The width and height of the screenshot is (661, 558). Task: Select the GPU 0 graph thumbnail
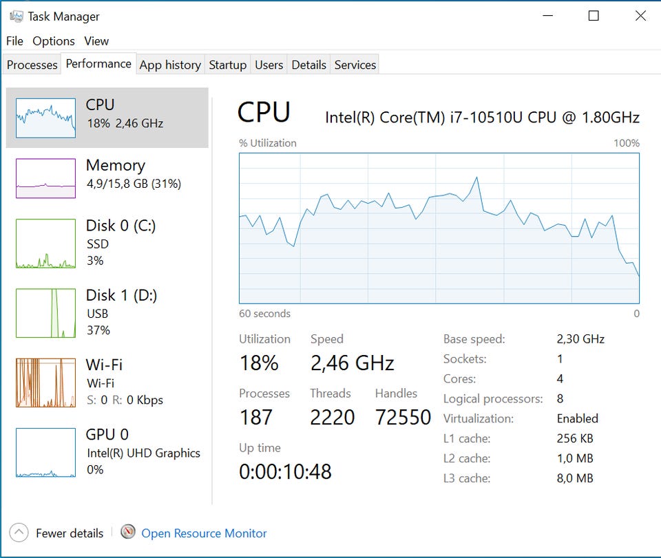point(45,452)
